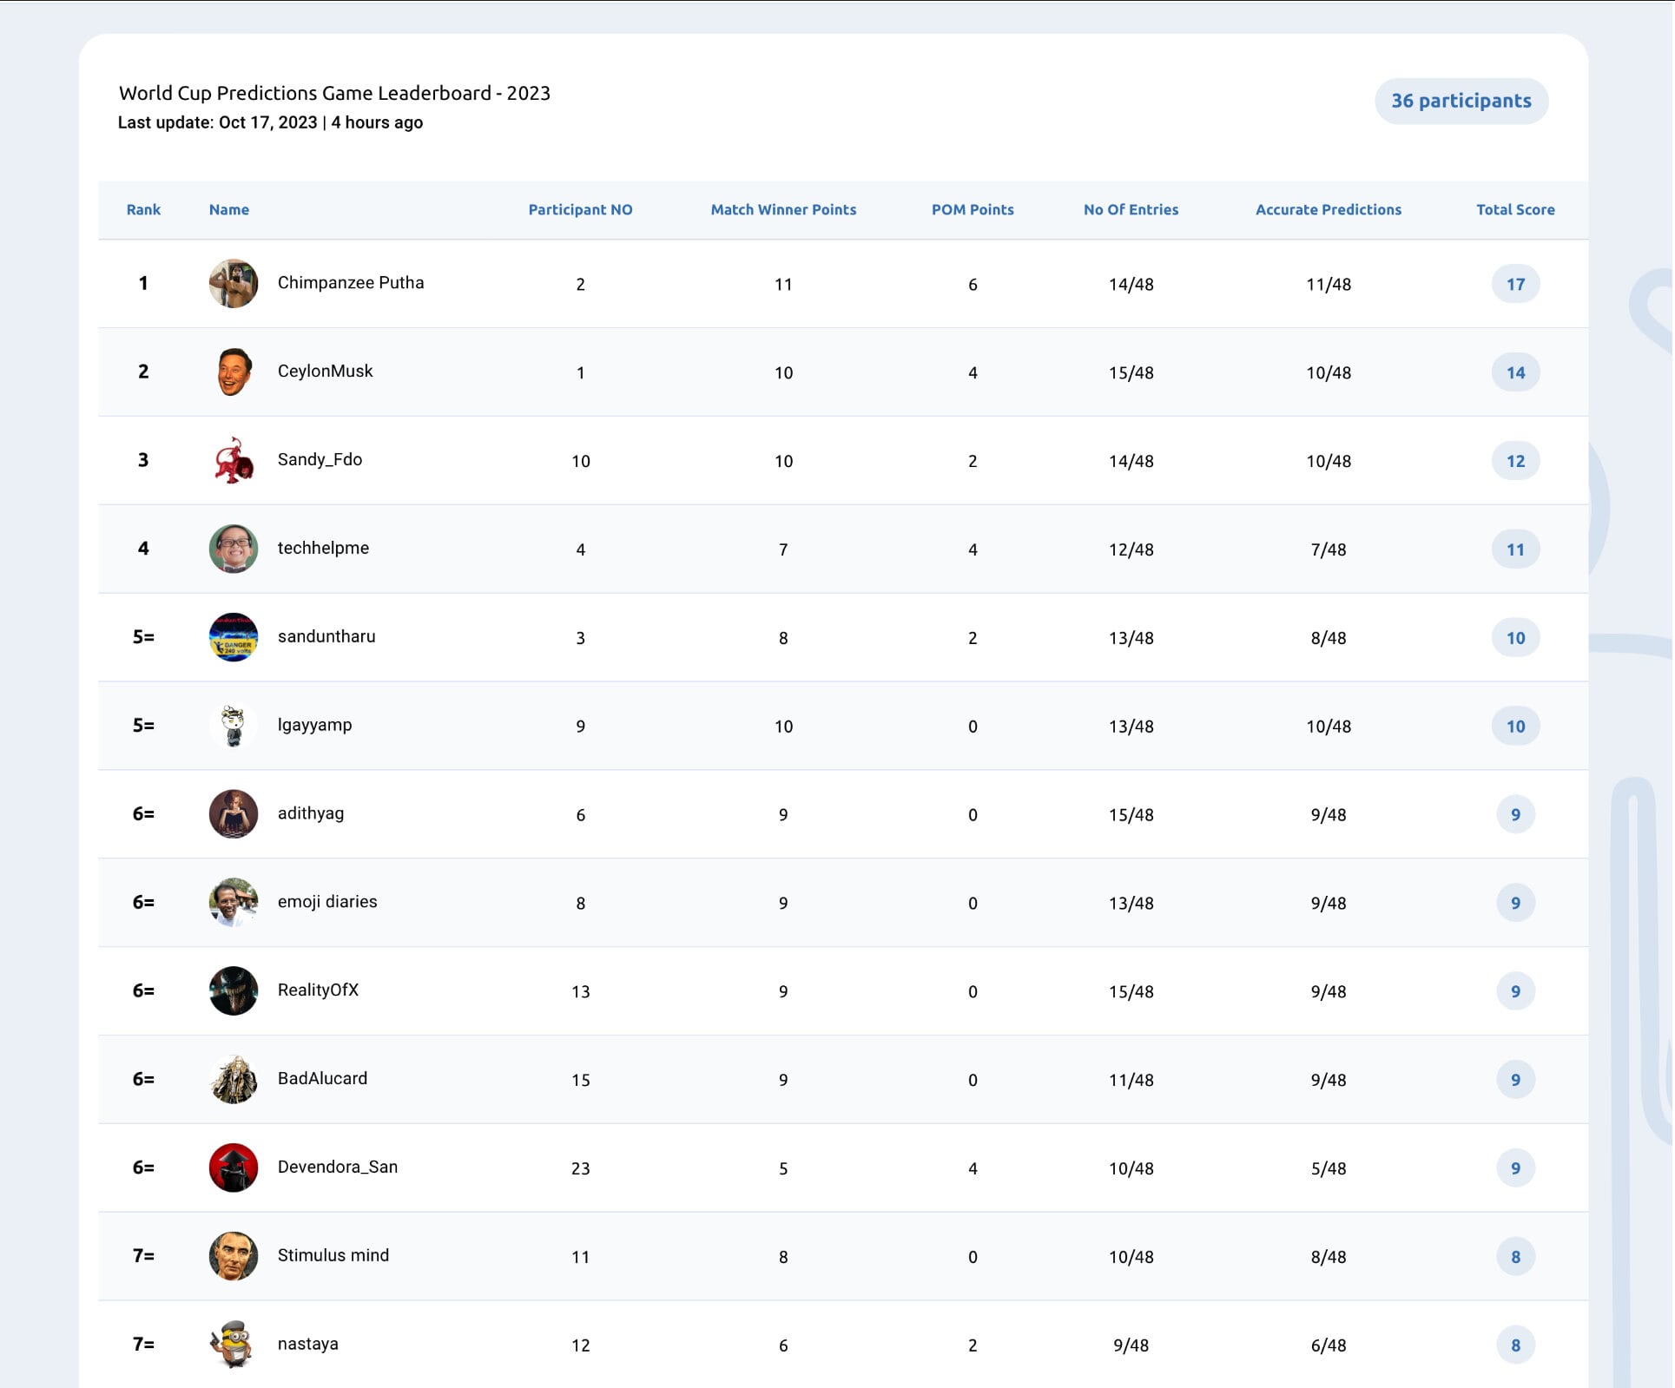The height and width of the screenshot is (1388, 1675).
Task: Sort by Match Winner Points column
Action: pyautogui.click(x=783, y=209)
